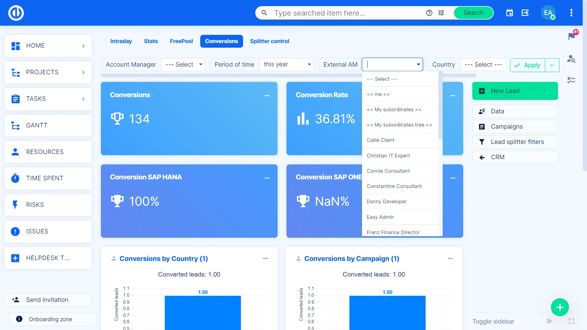Open the calendar icon in top bar

coord(509,13)
